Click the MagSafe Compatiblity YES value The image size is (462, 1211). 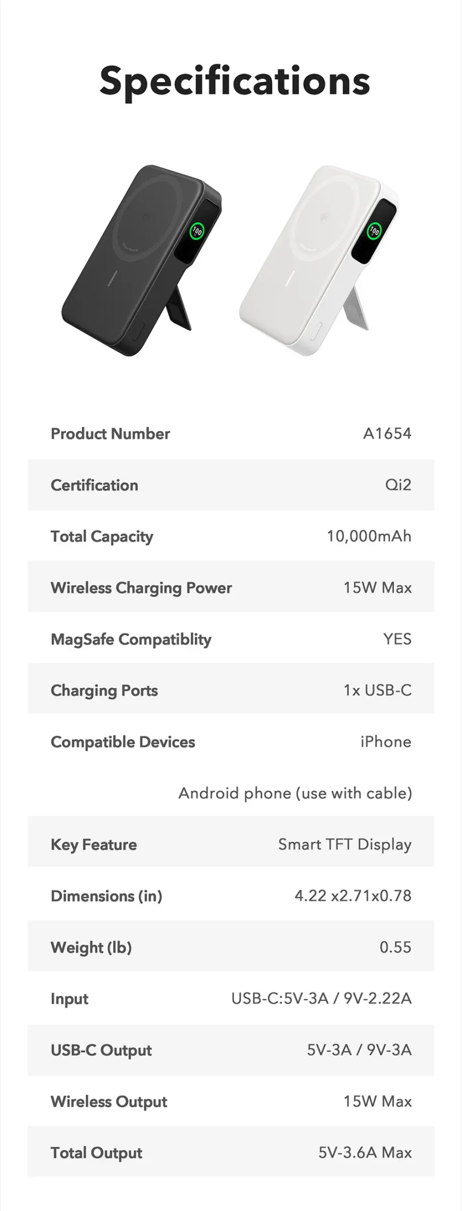(x=397, y=639)
